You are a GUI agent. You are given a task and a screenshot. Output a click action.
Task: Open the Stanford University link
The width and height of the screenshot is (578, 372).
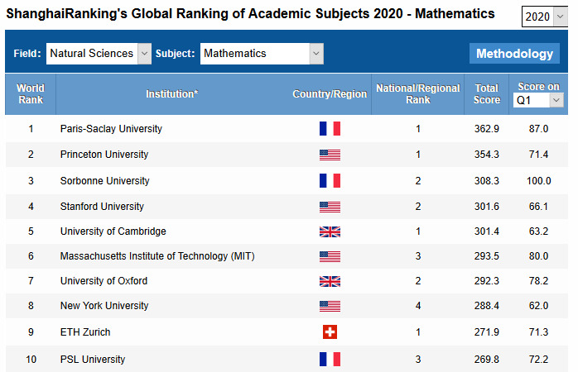(x=102, y=207)
